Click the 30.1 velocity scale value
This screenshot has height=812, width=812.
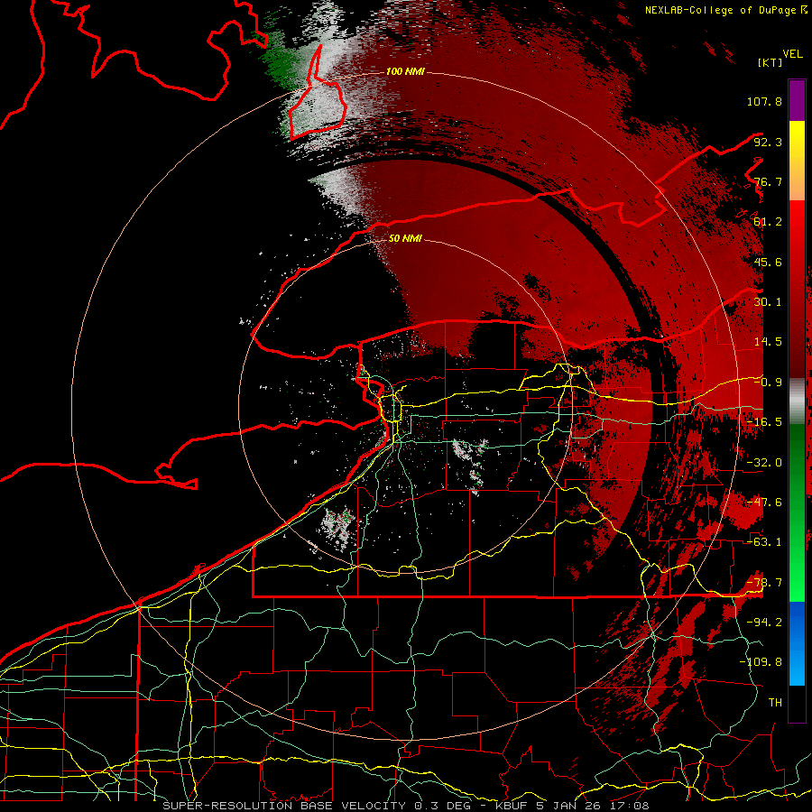[x=768, y=302]
